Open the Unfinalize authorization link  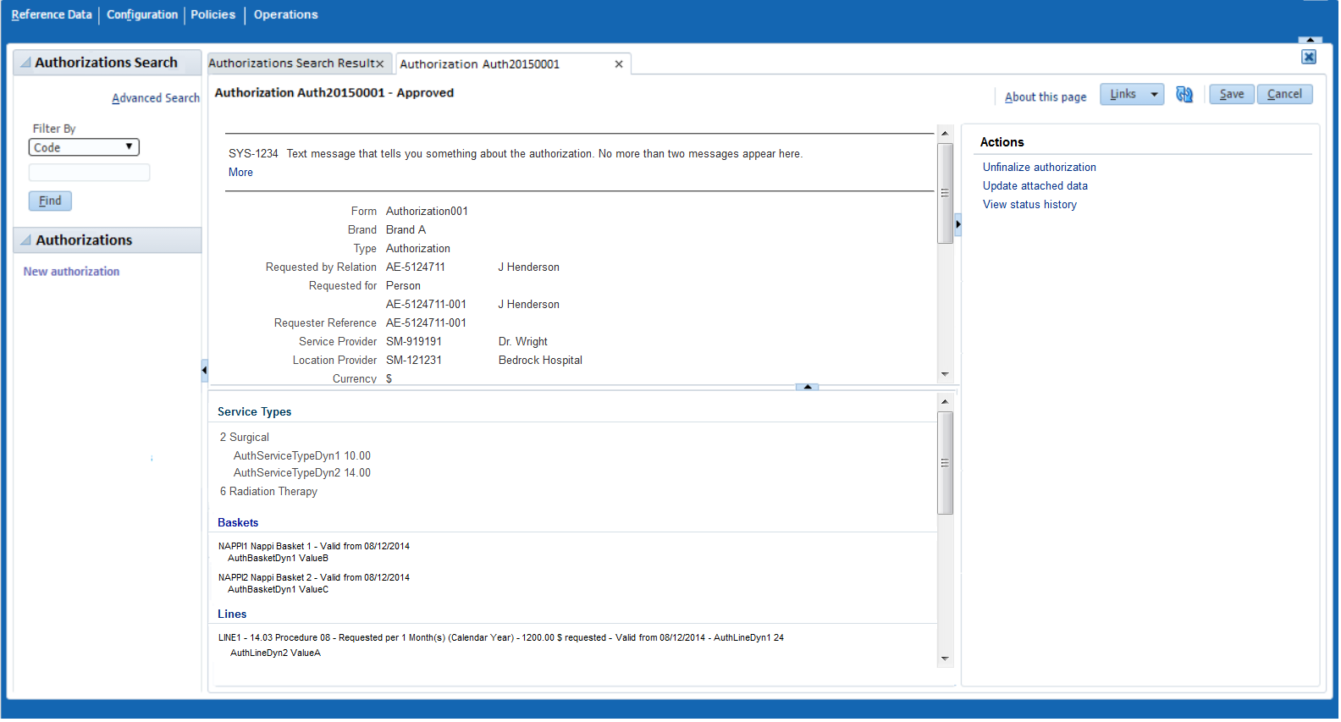coord(1040,168)
